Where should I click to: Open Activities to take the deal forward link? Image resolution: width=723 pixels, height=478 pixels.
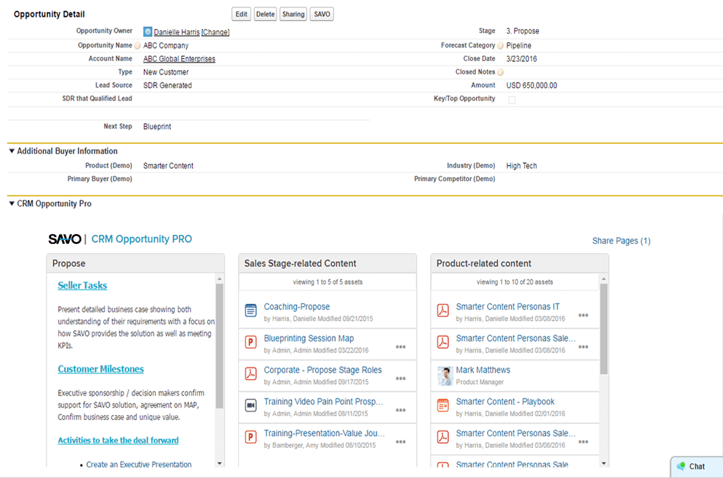[118, 441]
